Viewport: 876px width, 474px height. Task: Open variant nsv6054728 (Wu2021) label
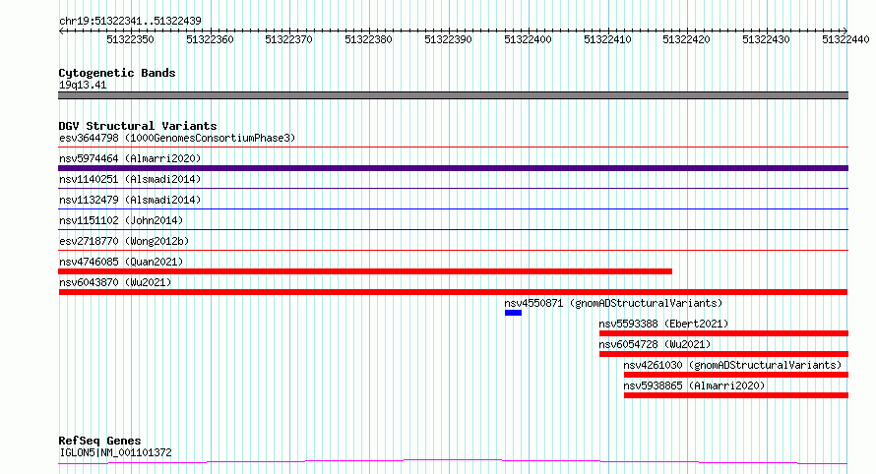(655, 344)
